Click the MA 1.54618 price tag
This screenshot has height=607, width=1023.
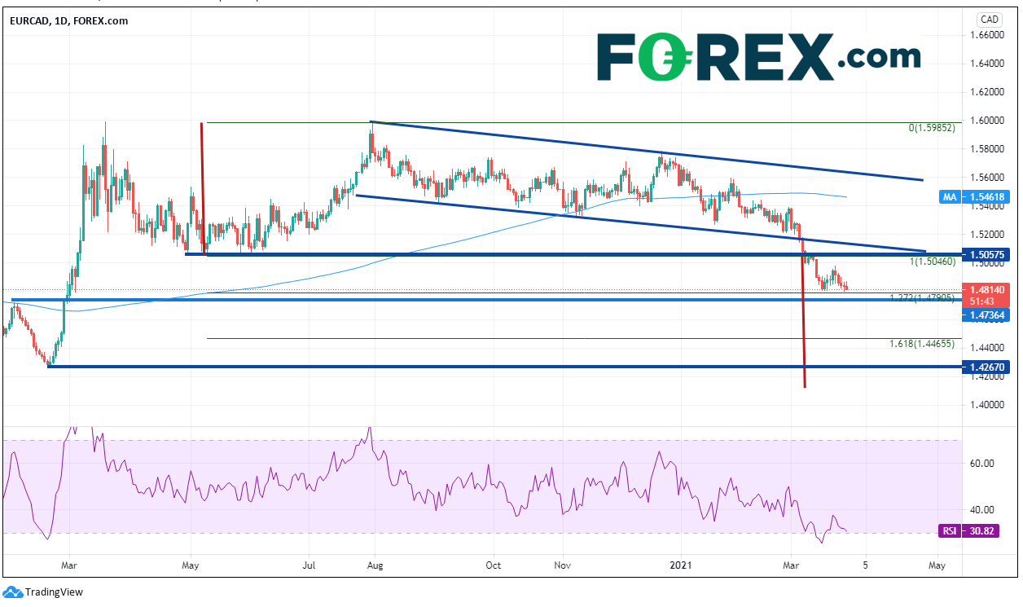coord(986,196)
